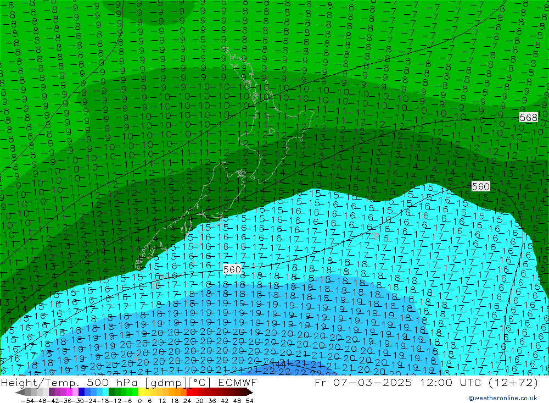Click the '-6' value on the legend scale
Image resolution: width=549 pixels, height=403 pixels.
click(x=127, y=401)
